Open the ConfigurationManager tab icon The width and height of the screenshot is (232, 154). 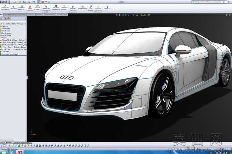point(9,19)
